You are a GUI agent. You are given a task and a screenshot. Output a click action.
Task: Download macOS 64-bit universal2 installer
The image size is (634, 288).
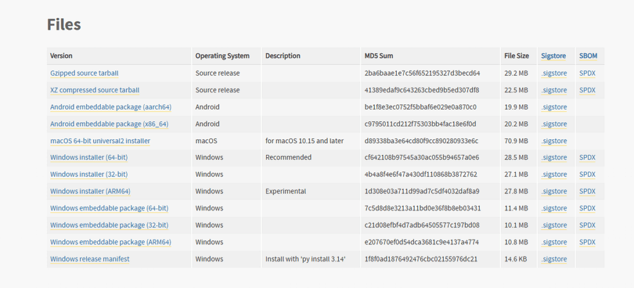[100, 141]
